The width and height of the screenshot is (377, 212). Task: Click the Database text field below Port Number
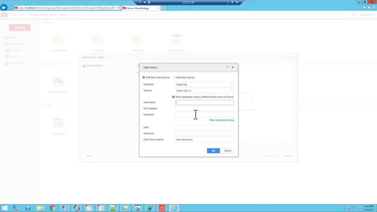coord(204,115)
